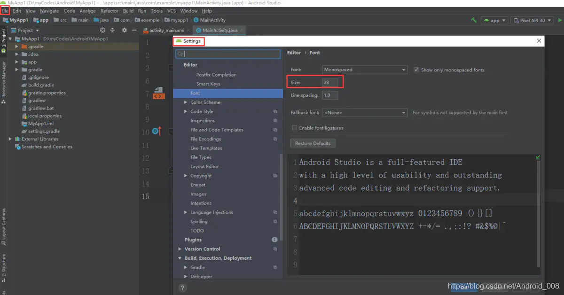
Task: Click the Settings search field
Action: point(228,54)
